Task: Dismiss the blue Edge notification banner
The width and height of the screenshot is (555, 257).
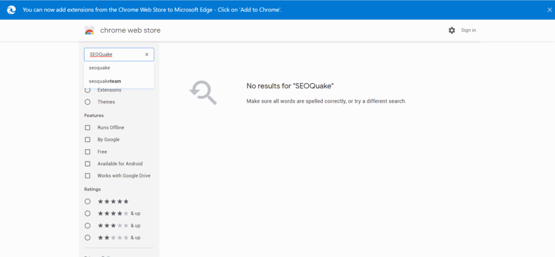Action: pyautogui.click(x=549, y=10)
